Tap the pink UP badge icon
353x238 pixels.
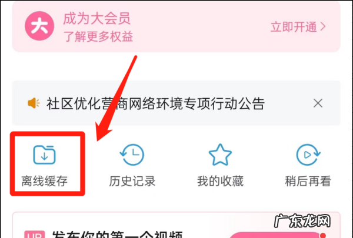[35, 234]
